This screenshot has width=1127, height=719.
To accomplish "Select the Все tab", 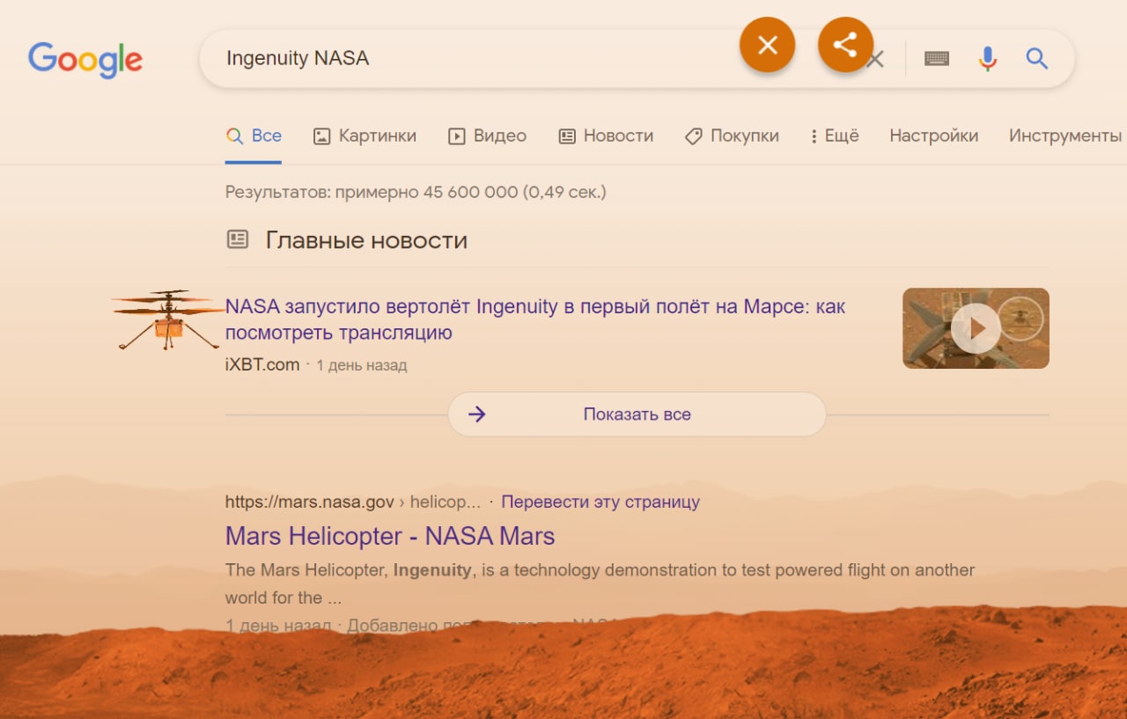I will [x=254, y=136].
